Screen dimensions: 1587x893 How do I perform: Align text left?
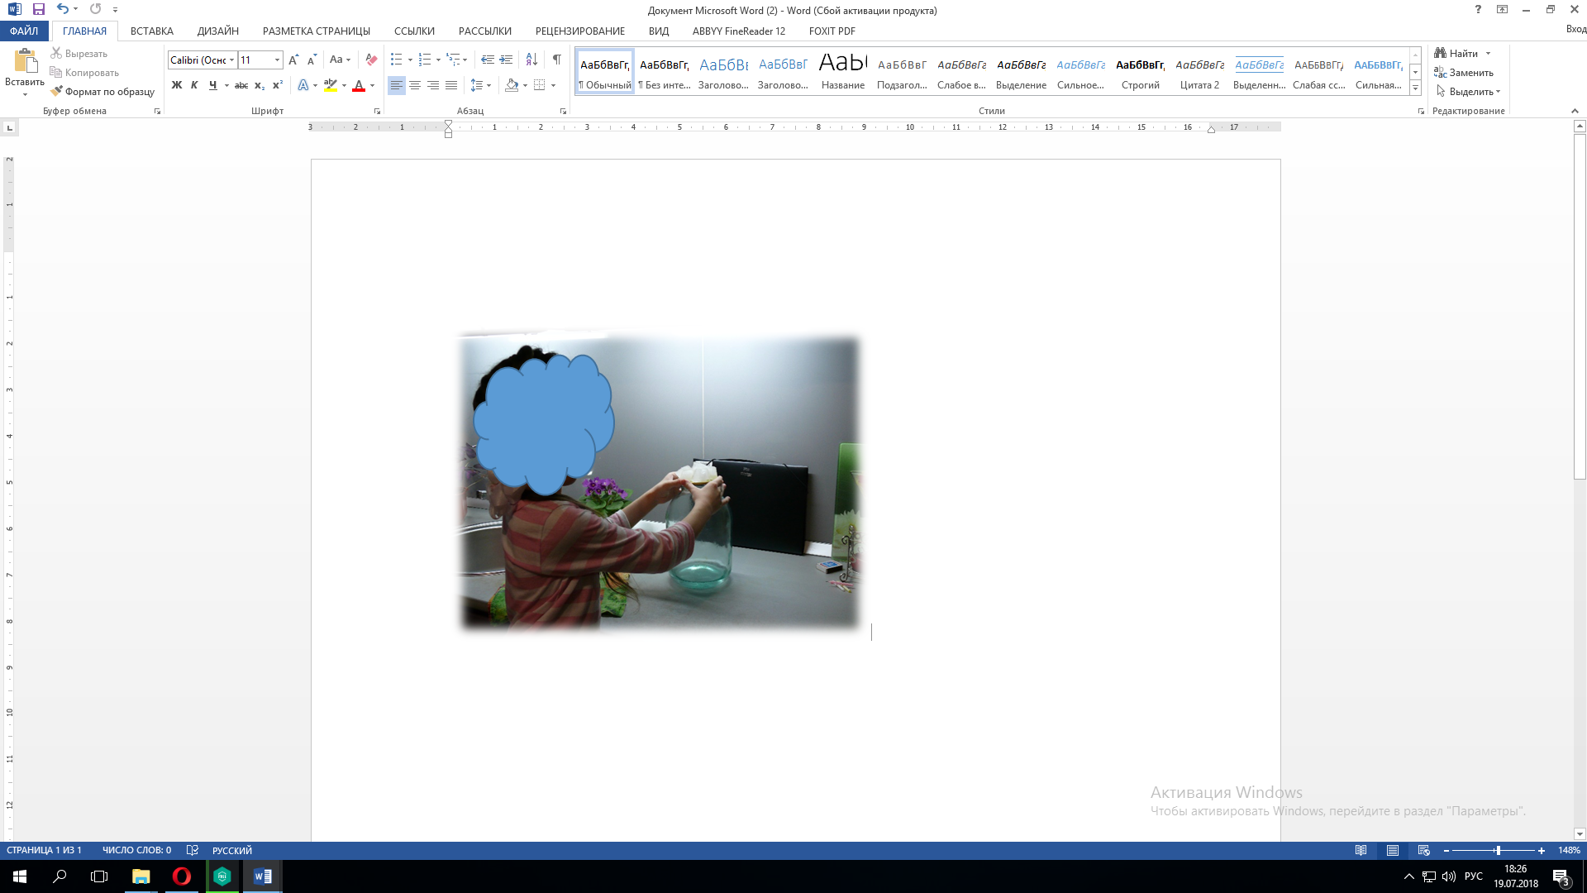coord(397,85)
